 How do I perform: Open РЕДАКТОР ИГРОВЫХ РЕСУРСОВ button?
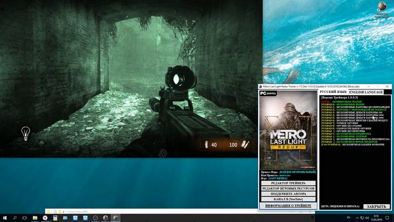288,189
